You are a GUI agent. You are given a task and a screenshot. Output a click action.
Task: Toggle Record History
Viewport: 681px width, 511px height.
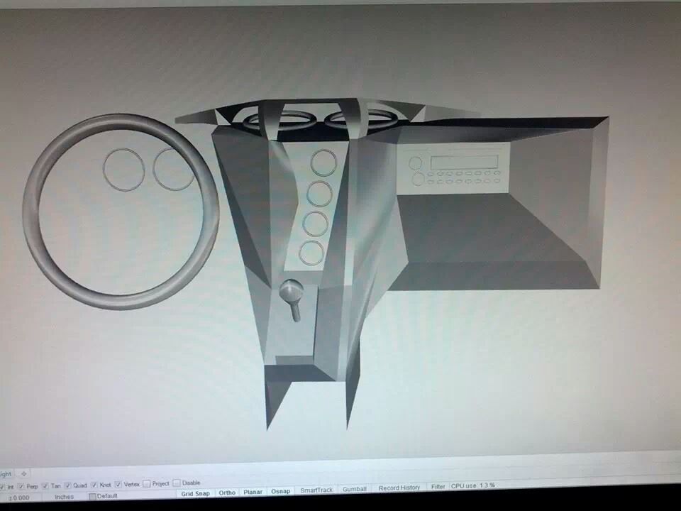tap(399, 488)
